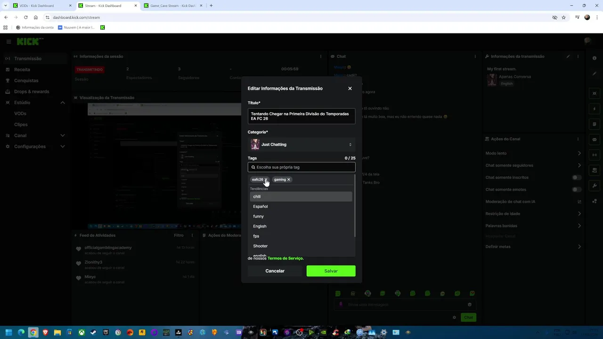The height and width of the screenshot is (339, 603).
Task: Open Feed de Atividades three-dot menu
Action: 192,235
